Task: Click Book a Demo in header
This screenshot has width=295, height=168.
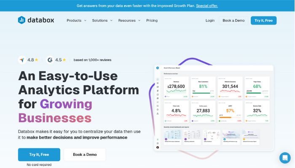Action: [x=233, y=21]
